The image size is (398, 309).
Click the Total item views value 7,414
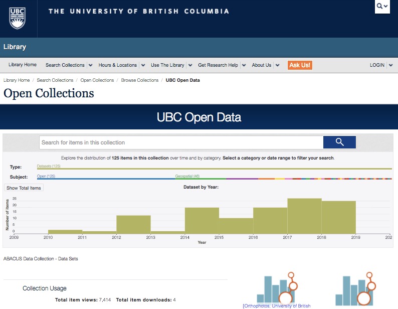point(105,300)
